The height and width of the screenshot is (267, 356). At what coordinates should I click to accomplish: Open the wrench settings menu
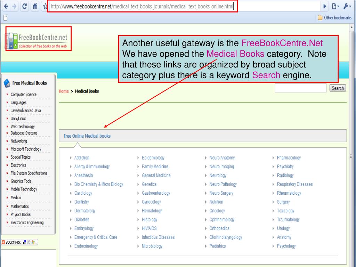[347, 6]
